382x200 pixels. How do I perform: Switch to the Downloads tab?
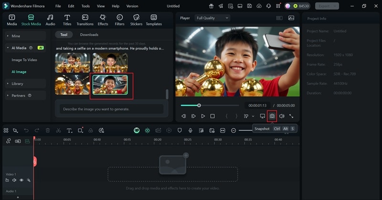point(89,35)
